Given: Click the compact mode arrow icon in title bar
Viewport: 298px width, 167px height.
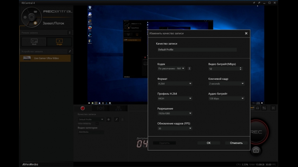Looking at the screenshot, I should 259,3.
